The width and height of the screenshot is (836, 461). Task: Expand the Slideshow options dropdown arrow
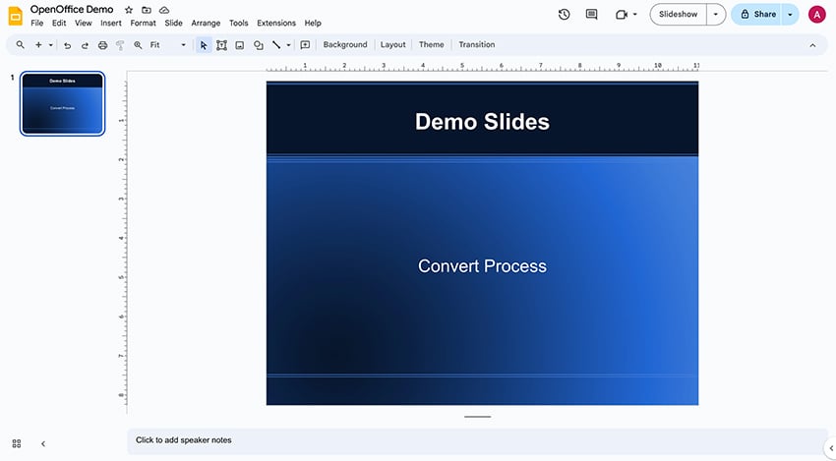coord(716,15)
